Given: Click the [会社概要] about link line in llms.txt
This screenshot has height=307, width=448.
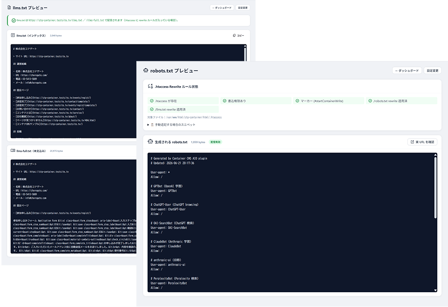Looking at the screenshot, I should 45,116.
